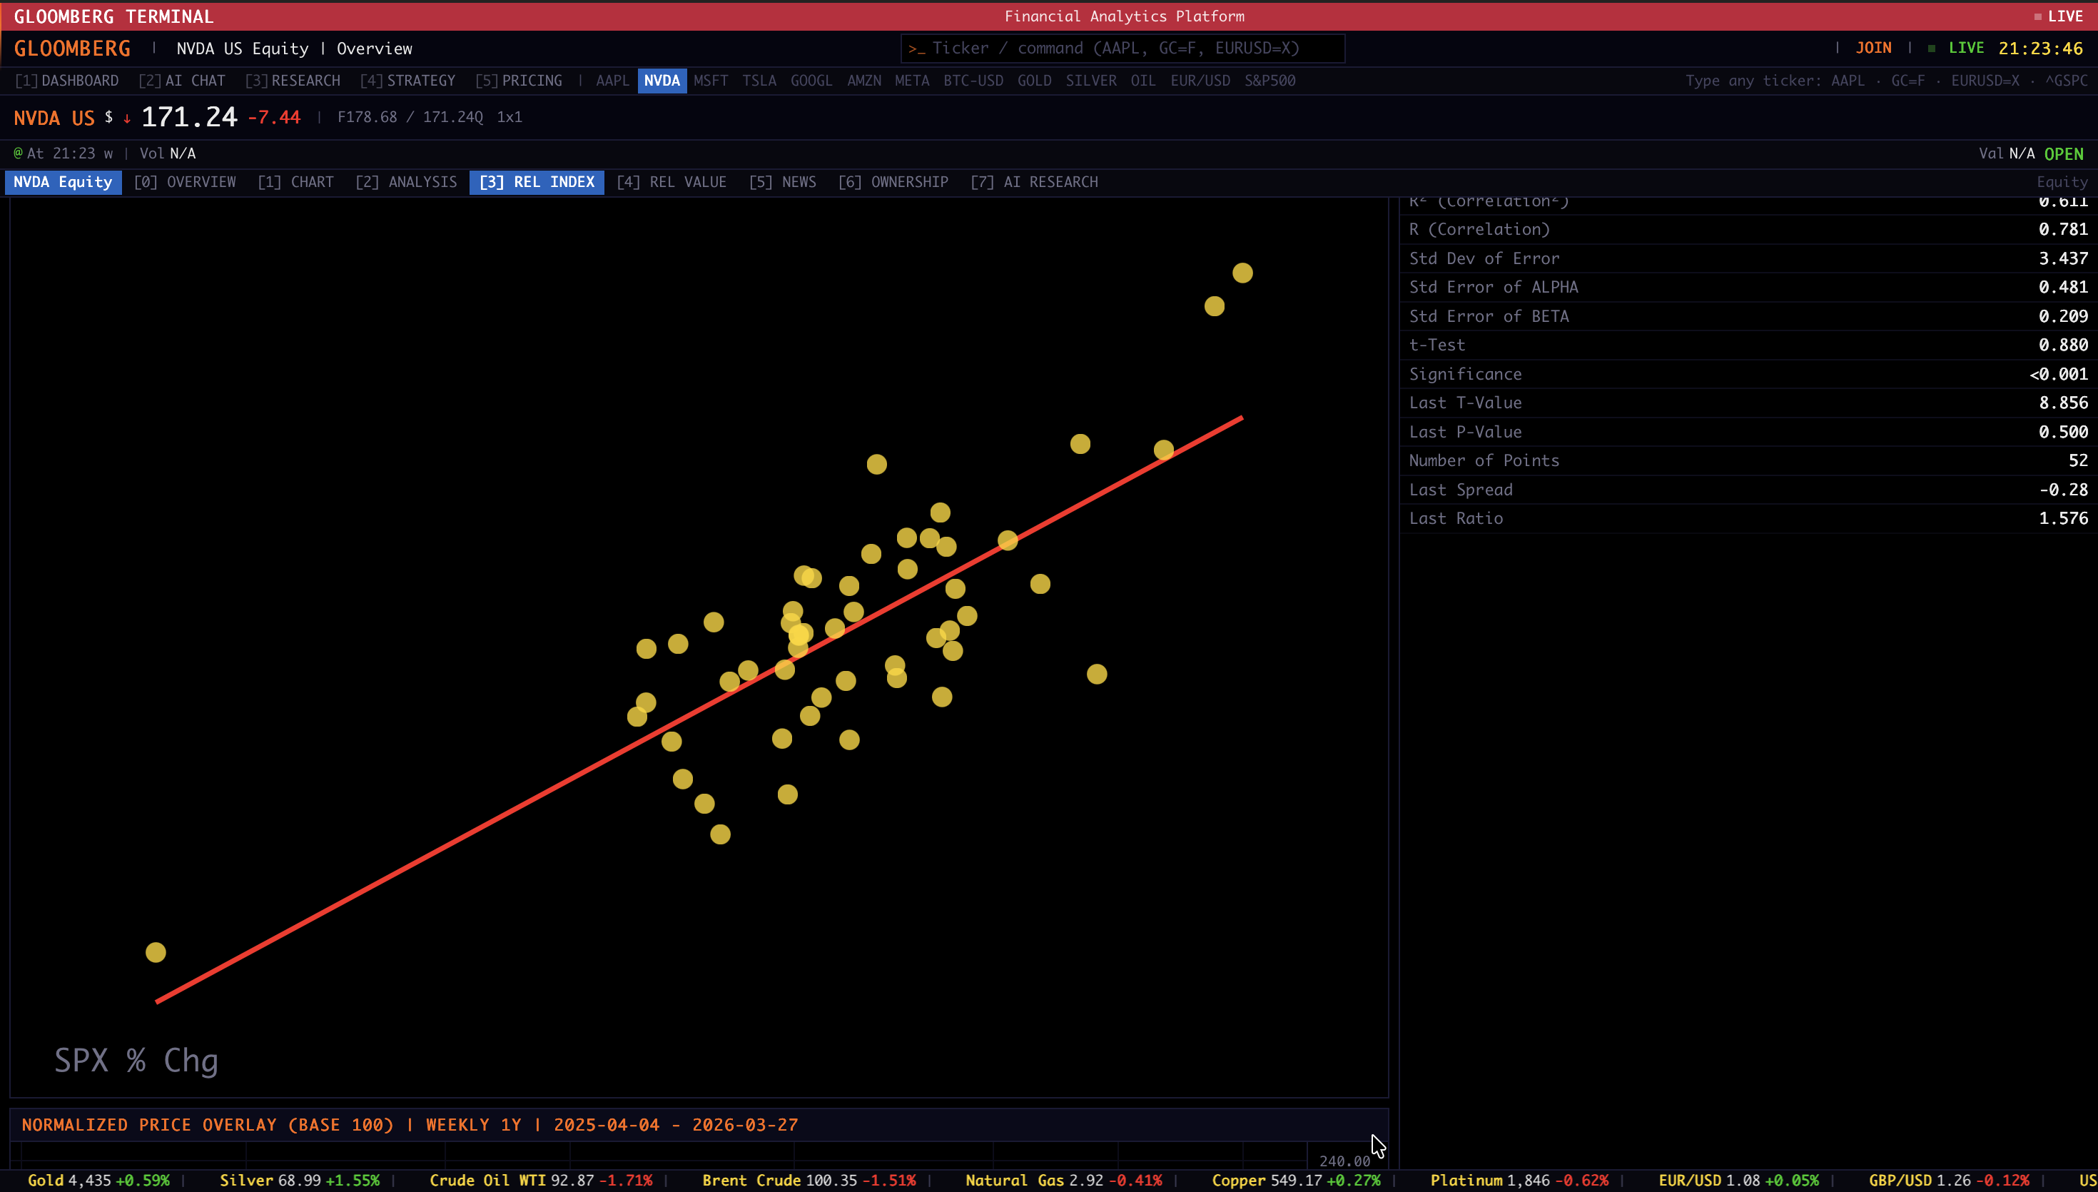Switch to the [4] REL VALUE tab

(x=671, y=182)
